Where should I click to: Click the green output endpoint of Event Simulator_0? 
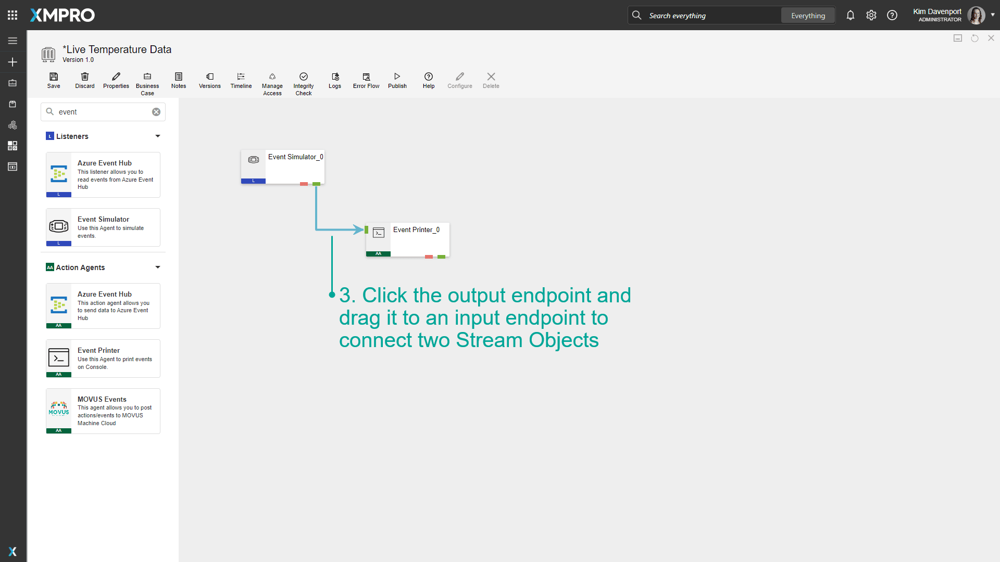pyautogui.click(x=316, y=184)
